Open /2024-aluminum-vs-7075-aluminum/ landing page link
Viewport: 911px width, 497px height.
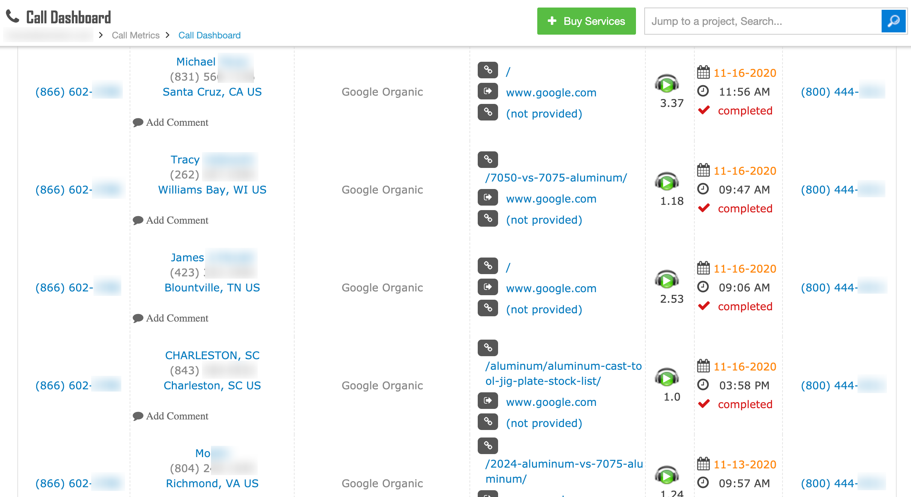(564, 471)
